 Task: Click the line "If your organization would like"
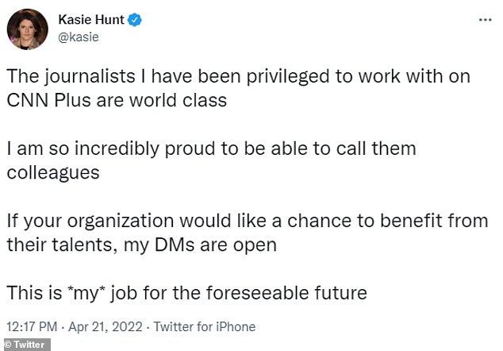pos(248,222)
